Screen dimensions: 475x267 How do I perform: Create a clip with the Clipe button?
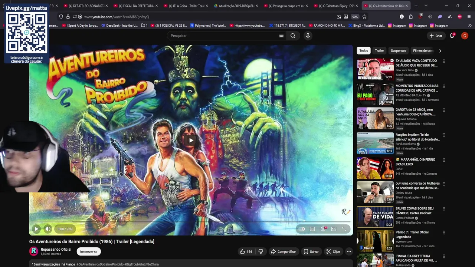pos(333,251)
